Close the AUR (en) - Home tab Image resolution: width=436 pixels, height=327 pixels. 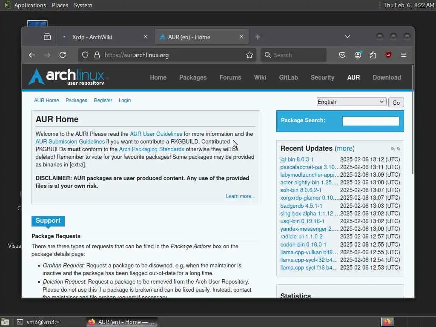(x=241, y=37)
